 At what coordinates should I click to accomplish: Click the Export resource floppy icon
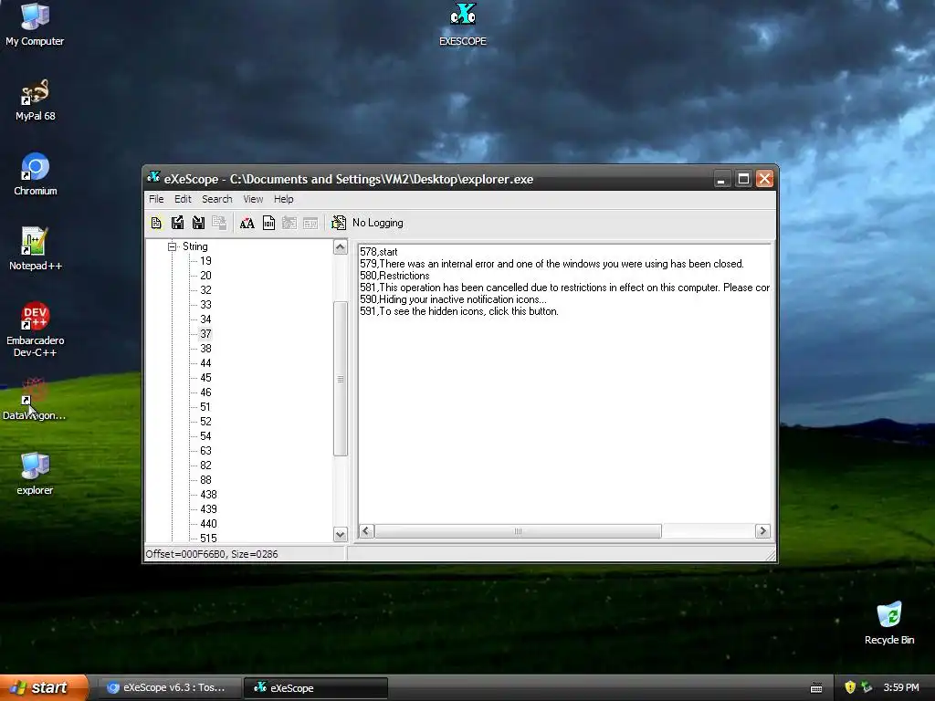point(177,223)
